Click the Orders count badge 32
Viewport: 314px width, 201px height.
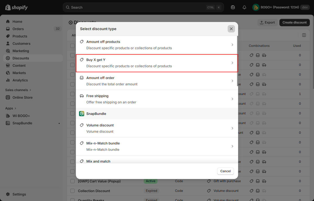58,29
